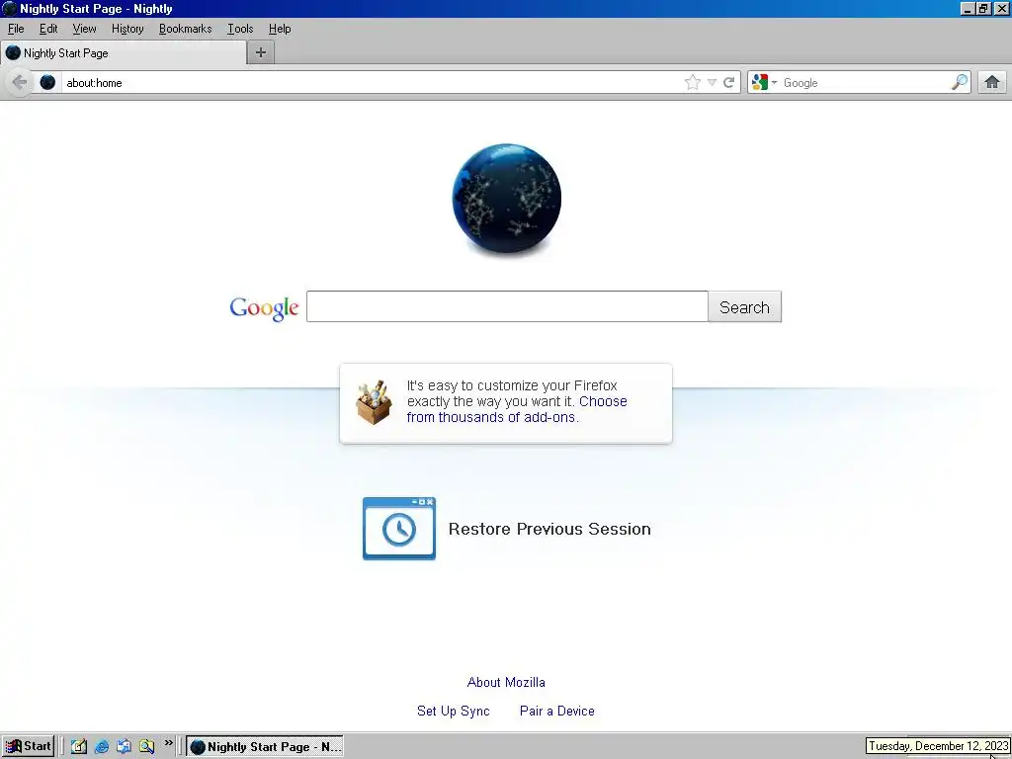Go to the home page via house icon

[992, 83]
